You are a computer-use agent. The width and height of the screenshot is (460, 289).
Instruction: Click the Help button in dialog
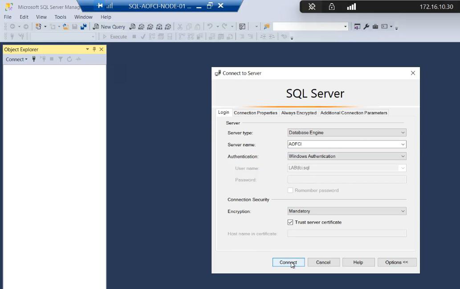click(358, 262)
